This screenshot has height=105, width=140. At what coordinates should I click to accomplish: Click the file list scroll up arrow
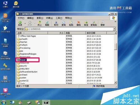(115, 33)
